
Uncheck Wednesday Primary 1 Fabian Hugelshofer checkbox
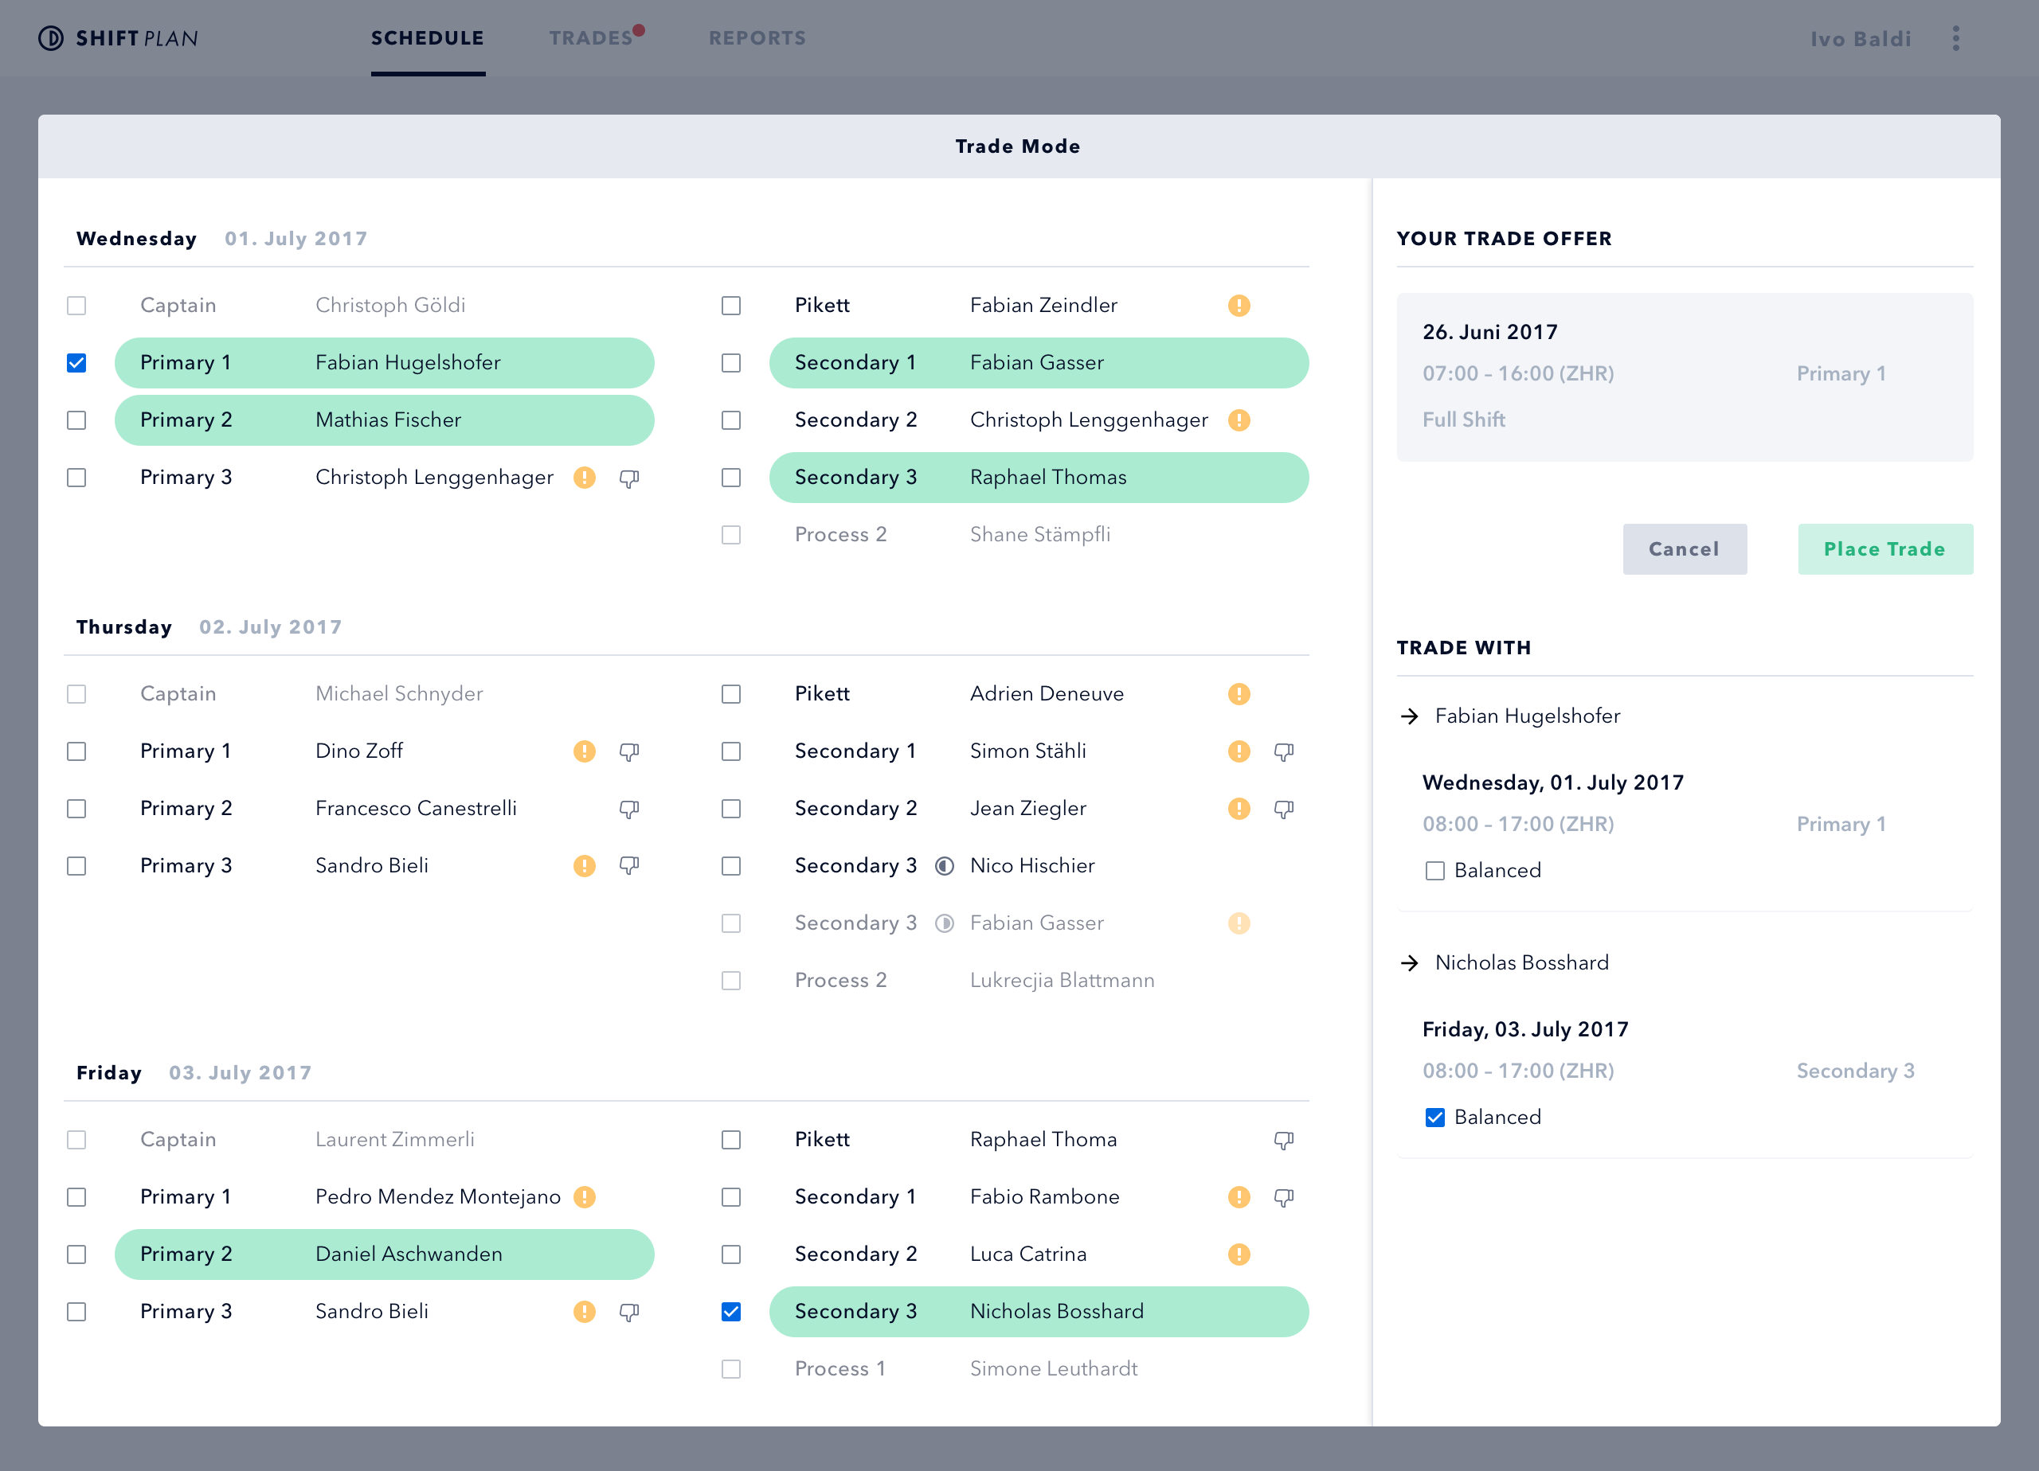tap(76, 363)
